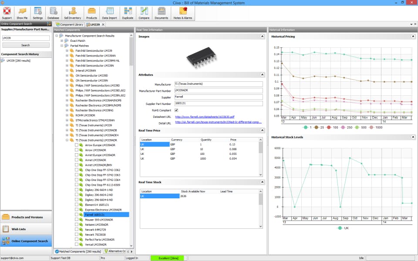Image resolution: width=418 pixels, height=261 pixels.
Task: Switch to the Component Library tab
Action: (69, 24)
